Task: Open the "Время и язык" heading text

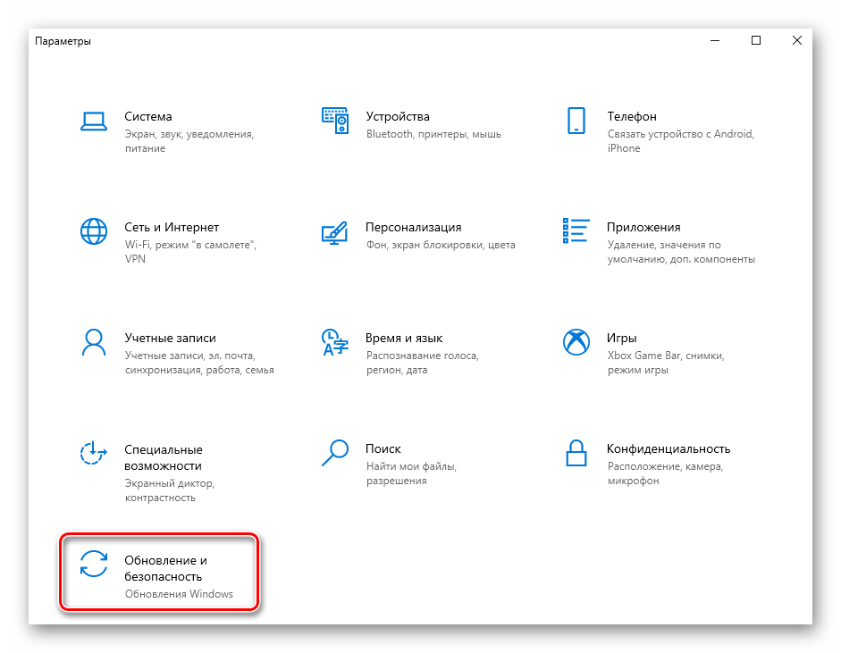Action: (404, 338)
